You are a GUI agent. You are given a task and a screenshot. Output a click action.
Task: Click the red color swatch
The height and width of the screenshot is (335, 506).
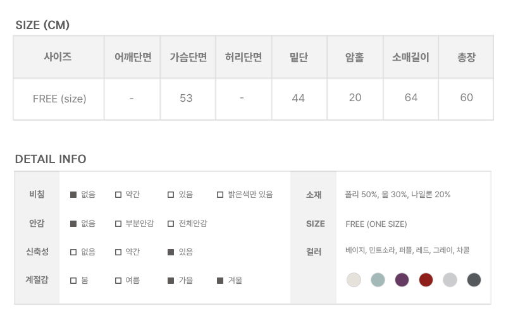[x=426, y=279]
